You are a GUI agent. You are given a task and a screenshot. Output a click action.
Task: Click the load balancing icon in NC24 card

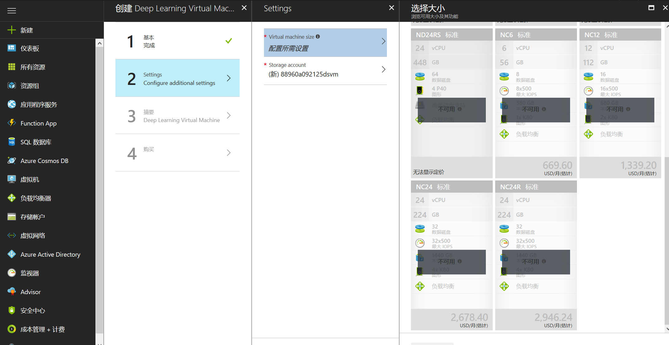pyautogui.click(x=420, y=286)
